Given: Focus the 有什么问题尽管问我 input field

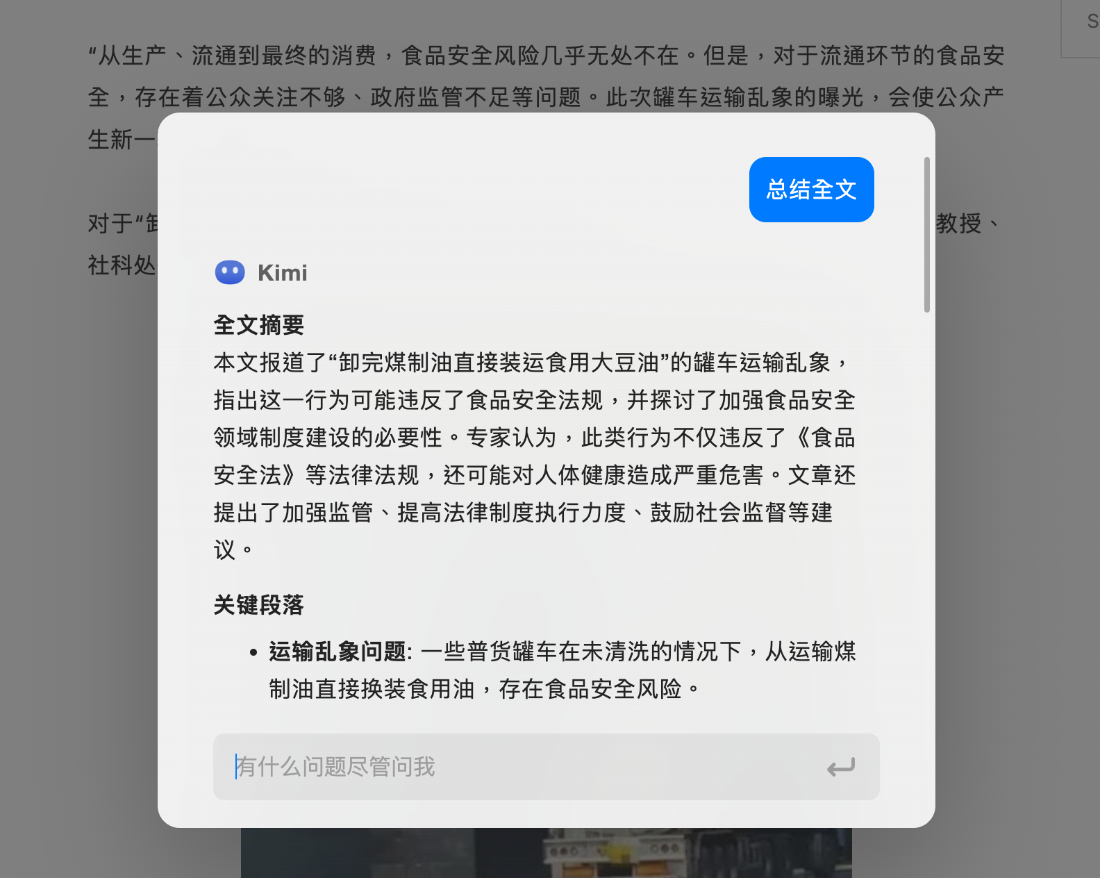Looking at the screenshot, I should point(546,767).
